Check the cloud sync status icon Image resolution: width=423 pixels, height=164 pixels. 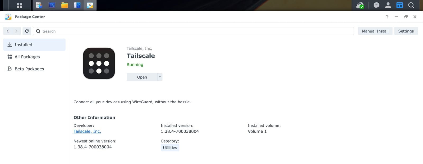360,5
